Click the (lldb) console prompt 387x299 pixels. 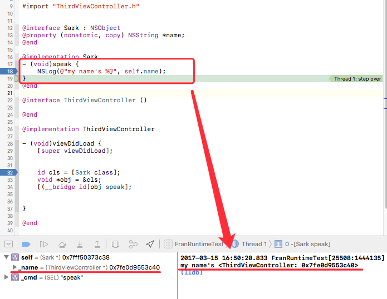(192, 272)
